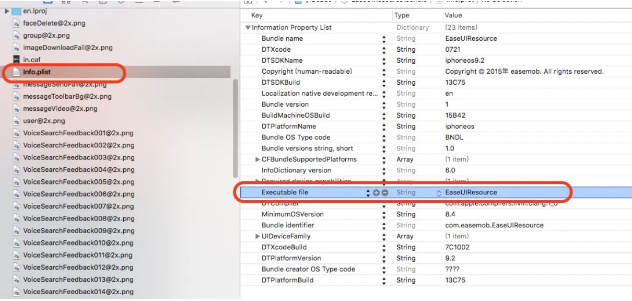Screen dimensions: 632x301
Task: Click the DTSDKBuild value 13C75
Action: click(x=455, y=83)
